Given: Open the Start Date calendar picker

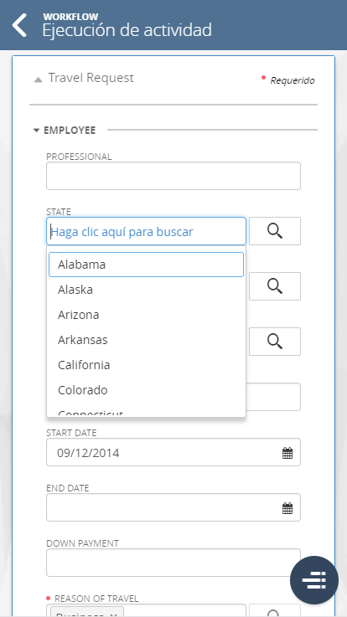Looking at the screenshot, I should pos(287,453).
